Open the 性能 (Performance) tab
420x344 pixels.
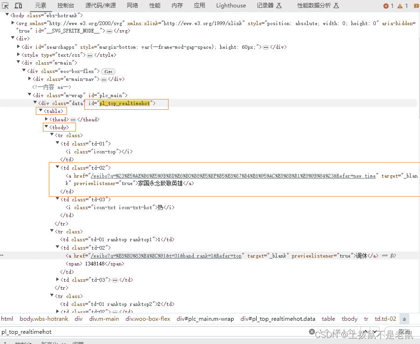coord(155,6)
